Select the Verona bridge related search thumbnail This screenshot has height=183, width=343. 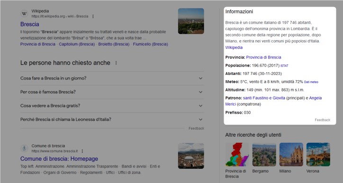coord(318,154)
